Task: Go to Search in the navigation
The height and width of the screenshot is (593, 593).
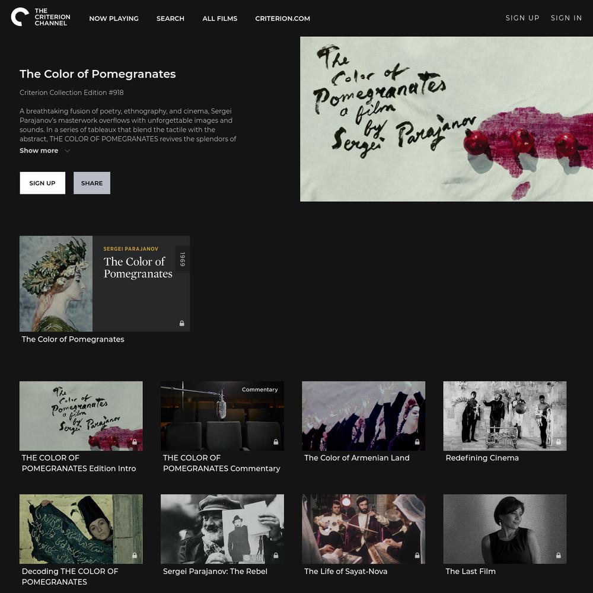Action: click(x=171, y=18)
